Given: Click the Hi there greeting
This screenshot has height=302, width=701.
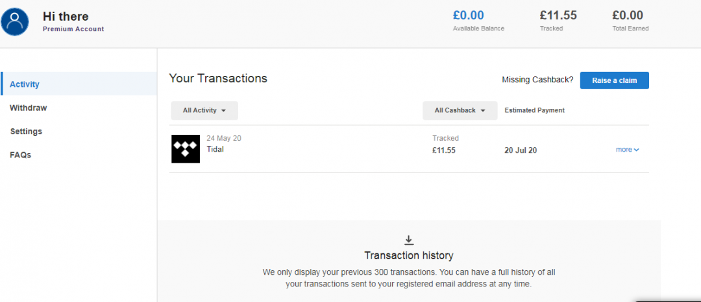Looking at the screenshot, I should pos(66,16).
